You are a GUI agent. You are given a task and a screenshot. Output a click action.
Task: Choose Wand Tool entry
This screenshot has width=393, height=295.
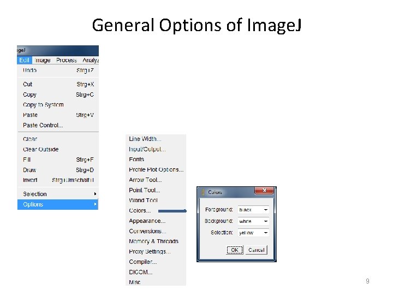pyautogui.click(x=156, y=200)
